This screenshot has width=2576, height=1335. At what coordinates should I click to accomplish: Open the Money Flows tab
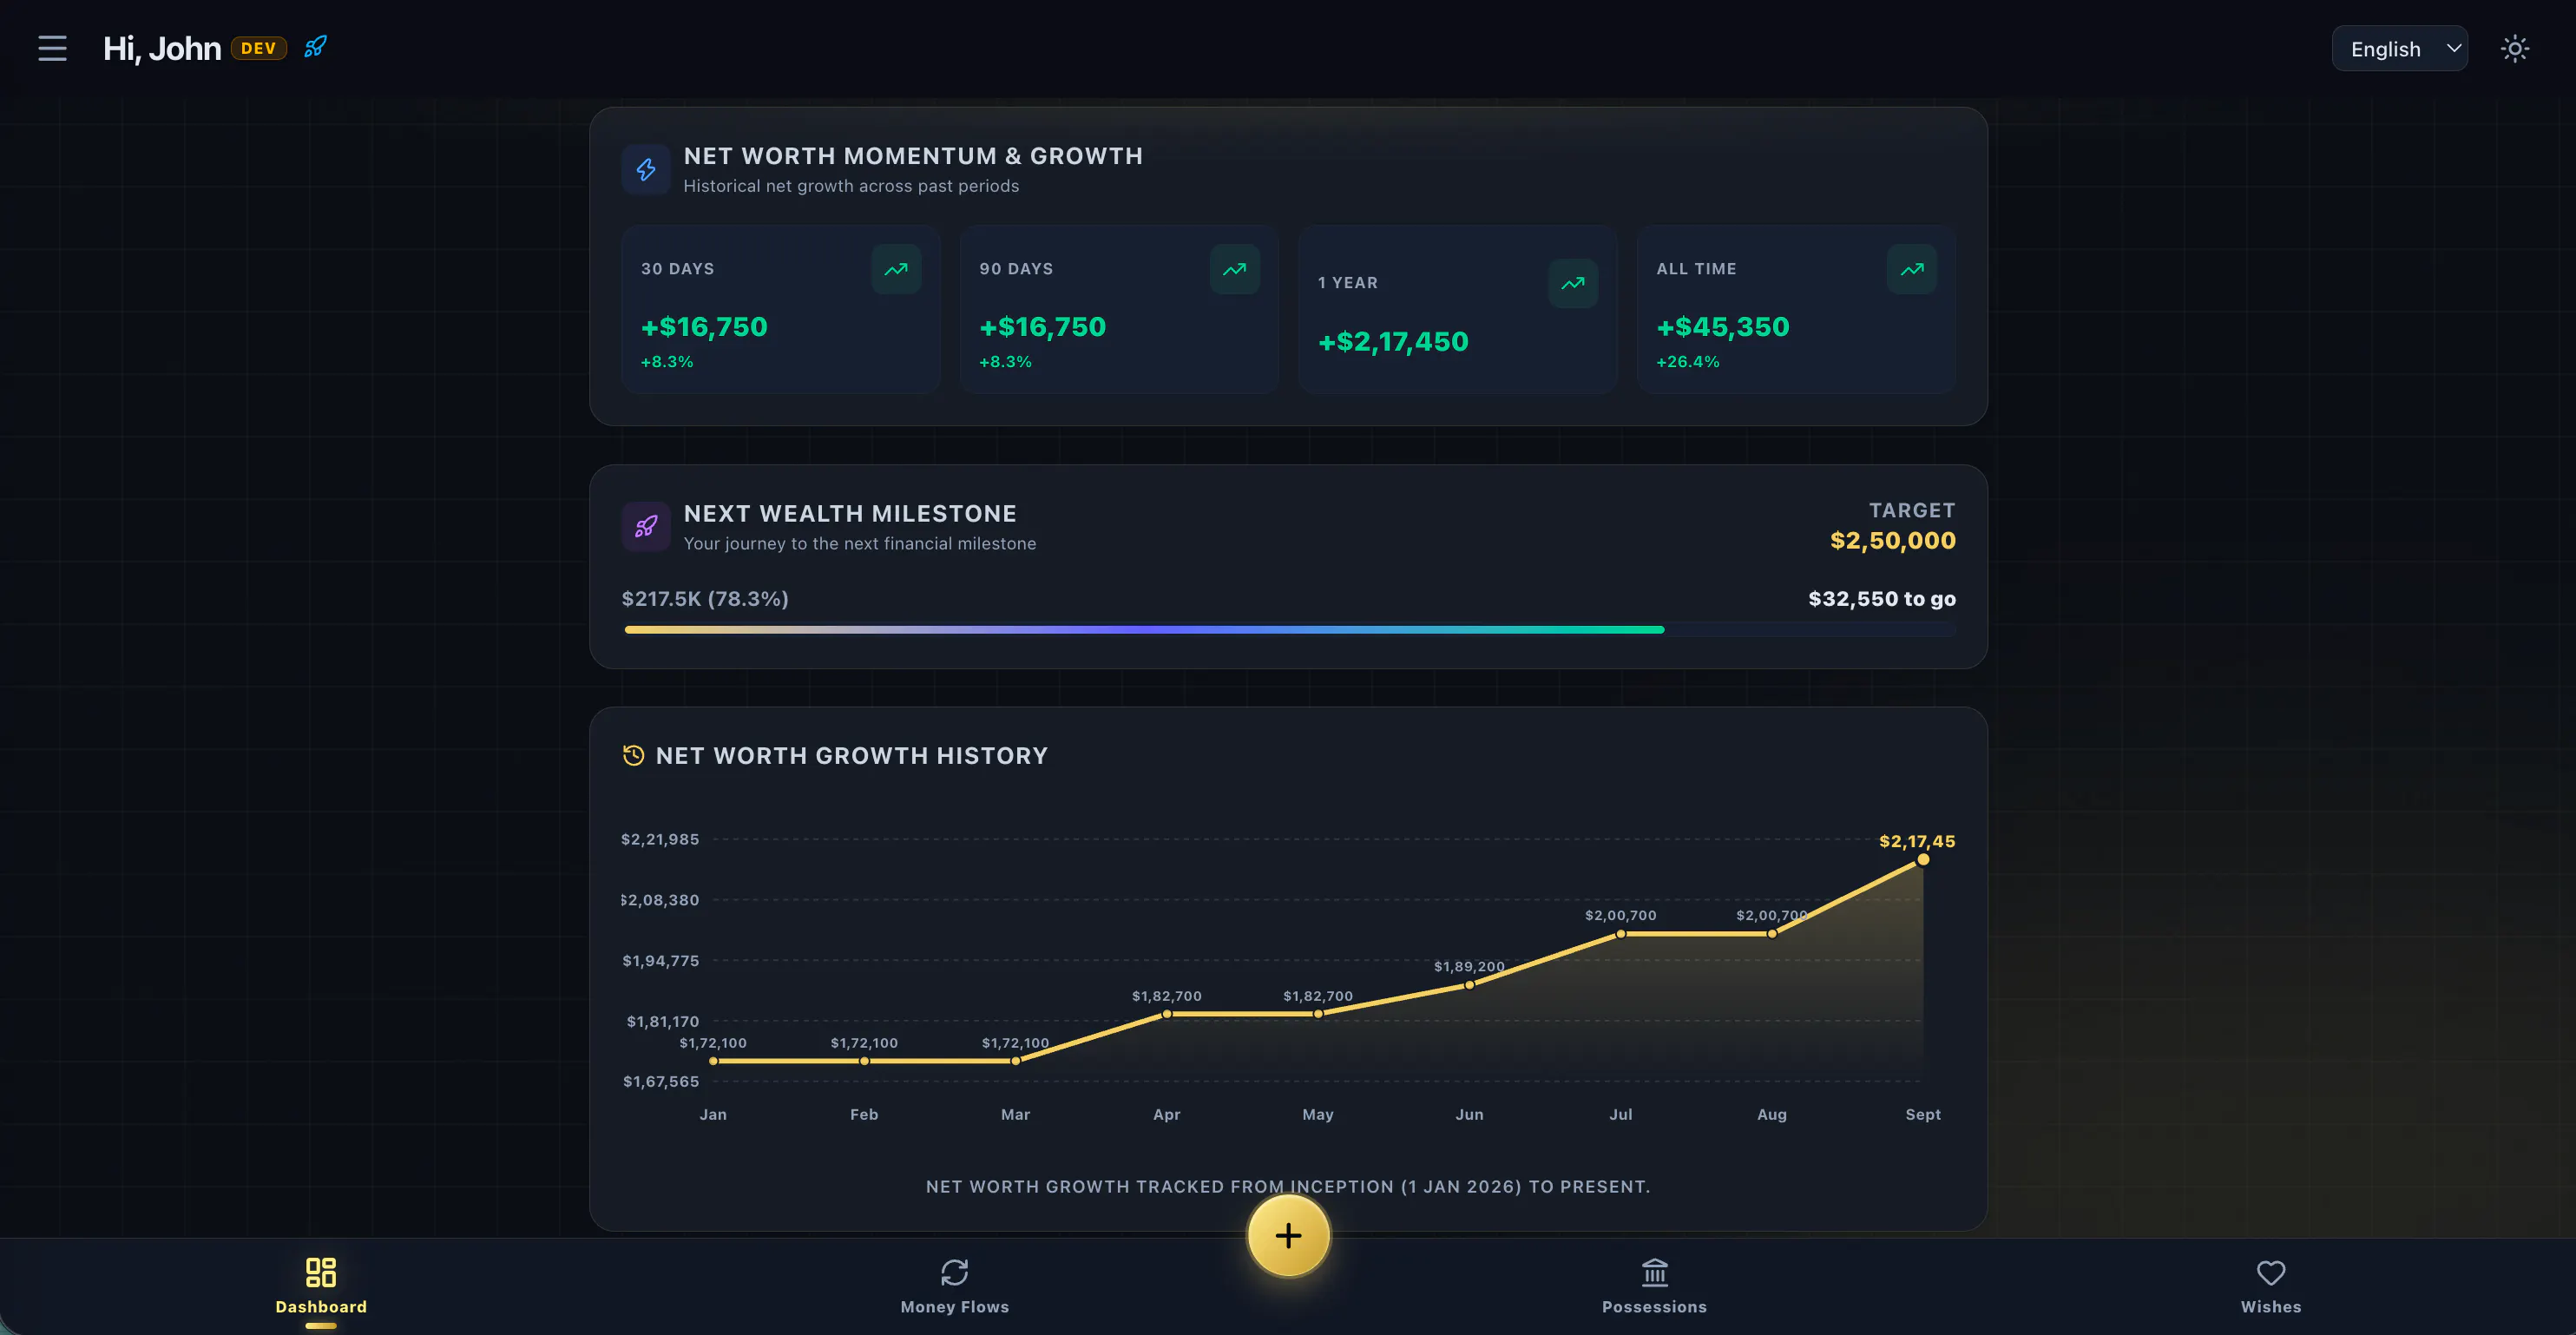tap(954, 1287)
